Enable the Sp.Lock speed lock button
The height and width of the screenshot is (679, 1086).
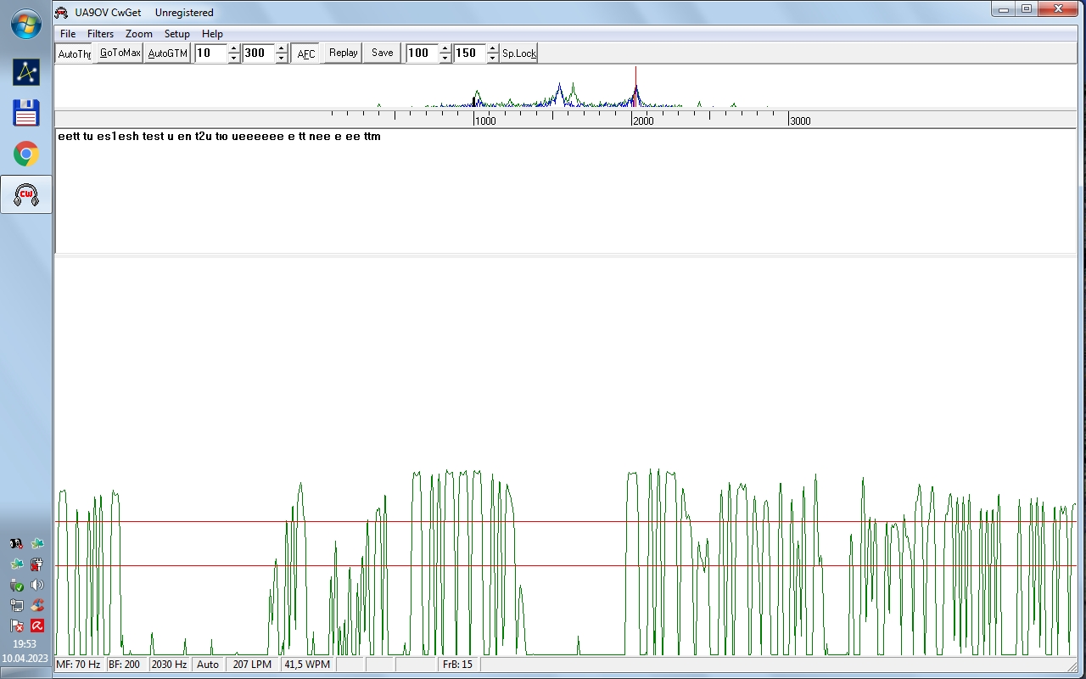tap(518, 53)
